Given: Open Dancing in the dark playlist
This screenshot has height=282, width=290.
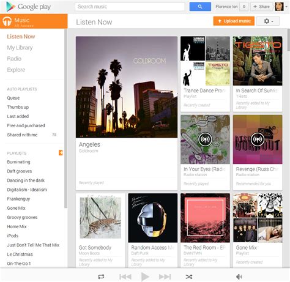Looking at the screenshot, I should point(26,180).
